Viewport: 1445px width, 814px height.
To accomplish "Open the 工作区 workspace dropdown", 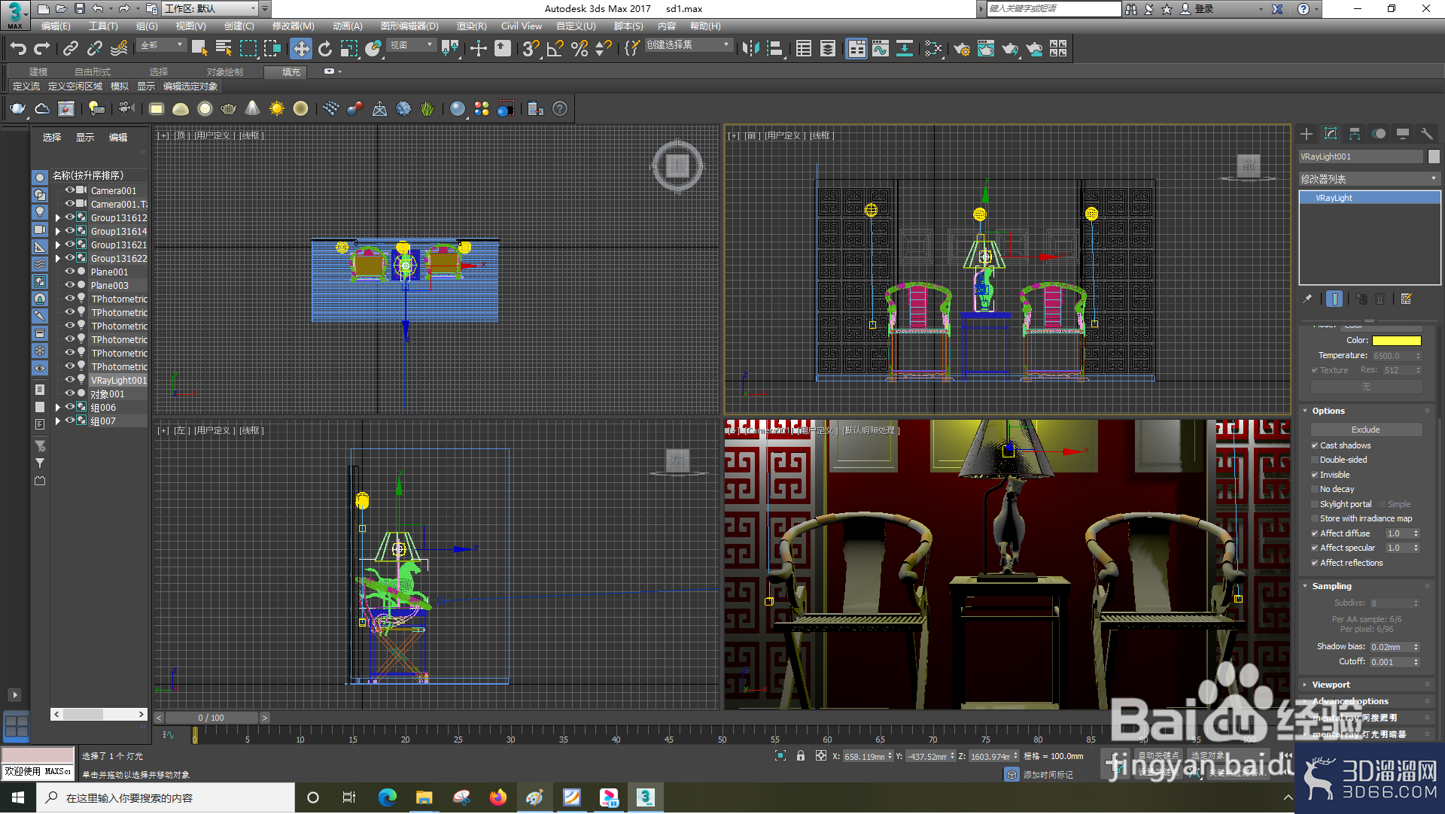I will point(210,8).
